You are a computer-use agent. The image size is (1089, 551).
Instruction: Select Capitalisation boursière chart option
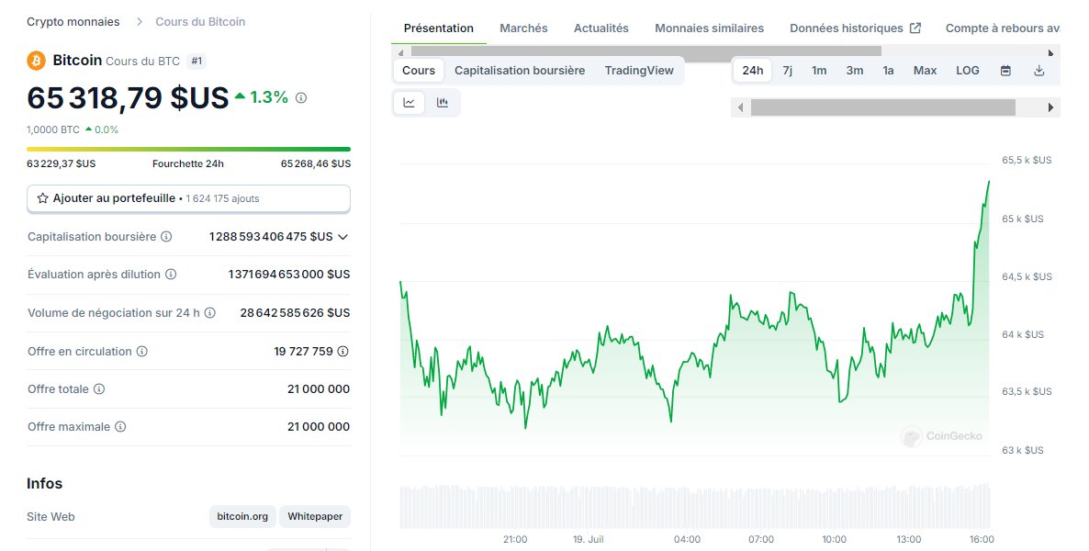click(x=520, y=70)
